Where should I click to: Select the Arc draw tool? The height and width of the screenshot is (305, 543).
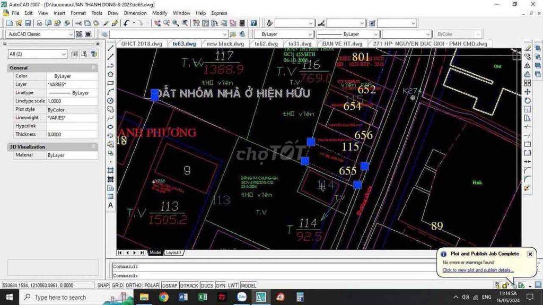(x=110, y=92)
